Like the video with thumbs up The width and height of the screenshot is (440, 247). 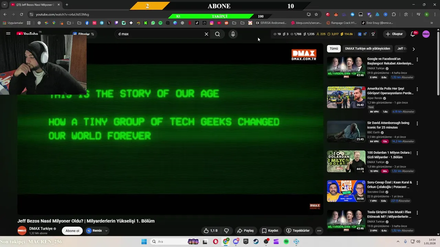tap(210, 231)
